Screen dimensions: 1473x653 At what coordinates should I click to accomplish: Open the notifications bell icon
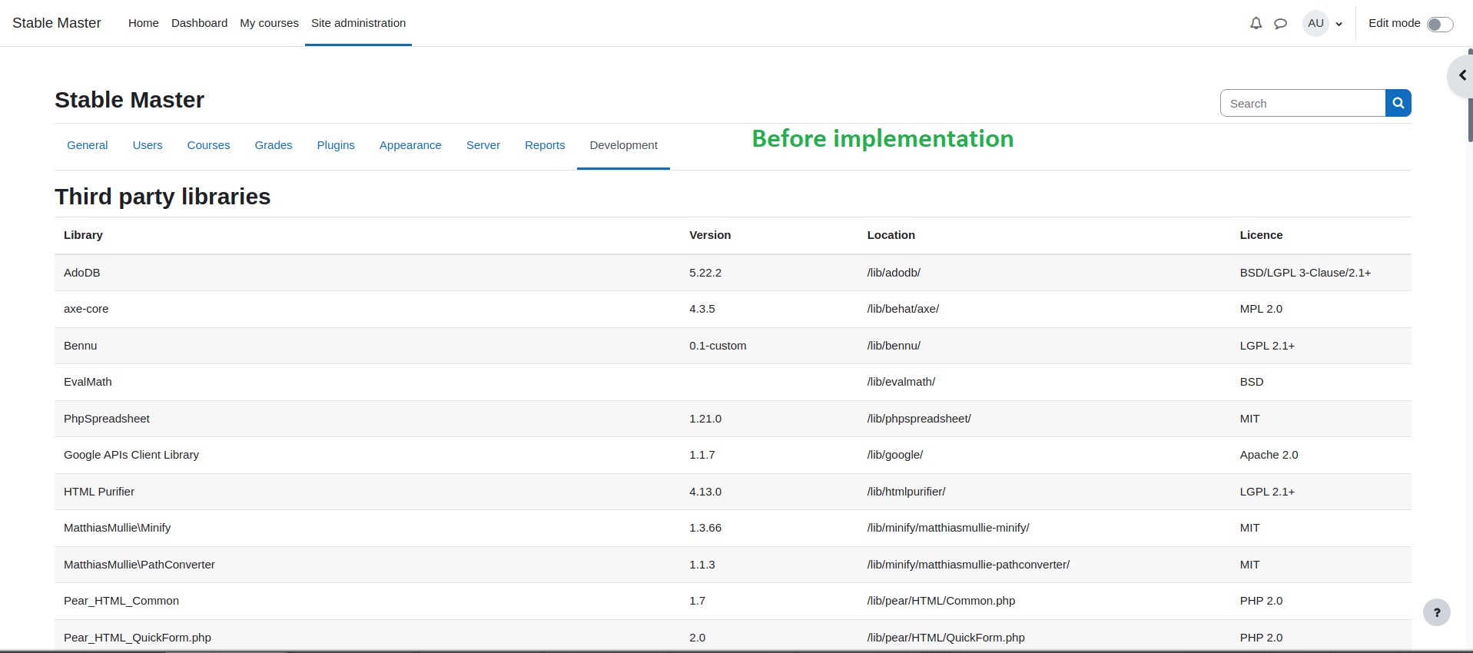(x=1256, y=23)
